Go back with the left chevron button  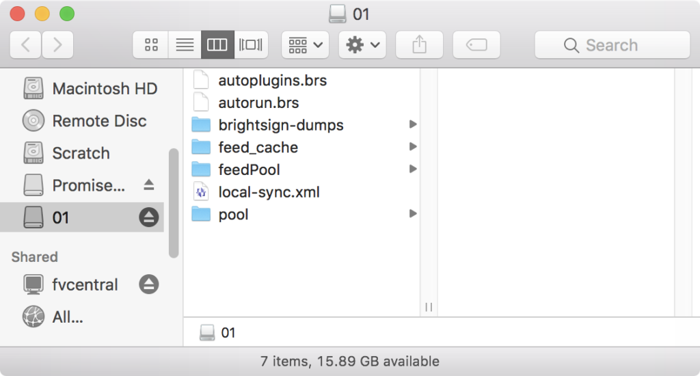(x=25, y=44)
